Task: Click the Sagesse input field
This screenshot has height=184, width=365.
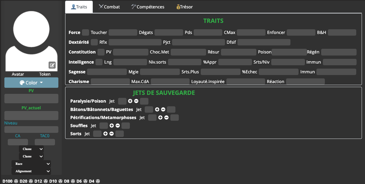Action: tap(107, 72)
